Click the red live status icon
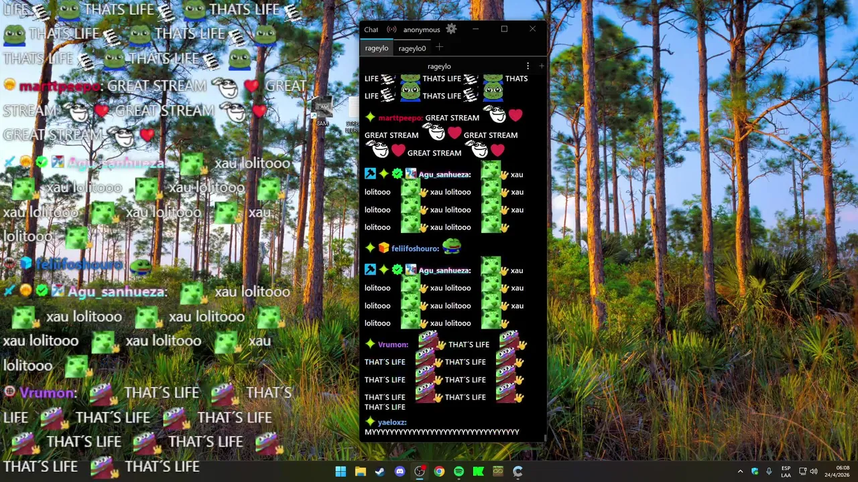This screenshot has height=482, width=858. point(391,29)
